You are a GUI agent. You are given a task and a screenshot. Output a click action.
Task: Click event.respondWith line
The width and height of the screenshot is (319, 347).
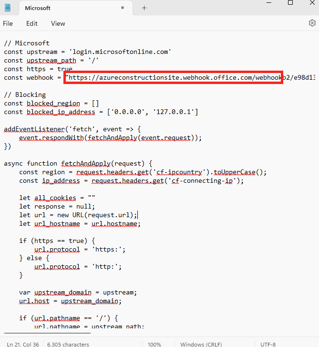pos(110,138)
